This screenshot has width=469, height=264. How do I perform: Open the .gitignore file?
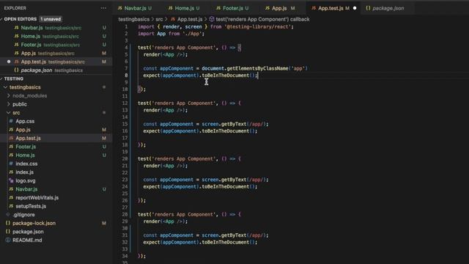click(x=23, y=215)
